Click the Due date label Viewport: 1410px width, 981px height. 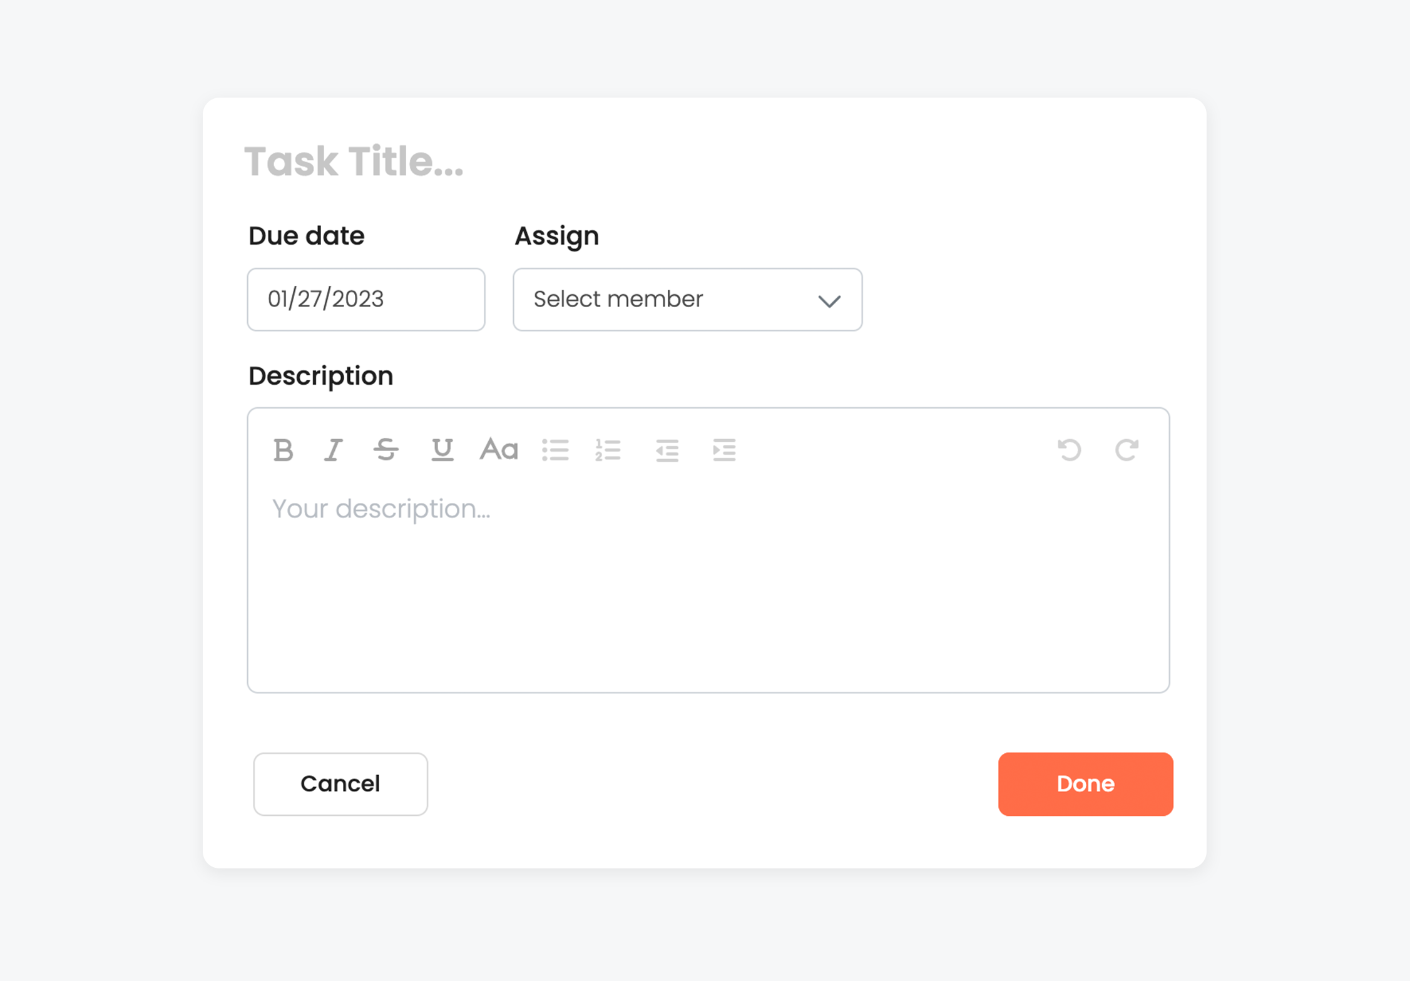(x=306, y=236)
